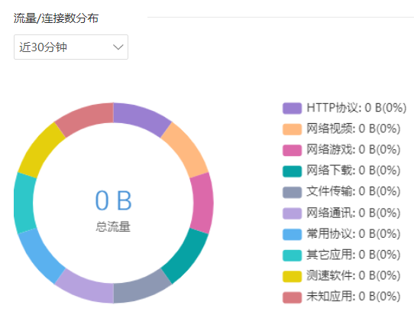Click the 未知应用 legend label
The width and height of the screenshot is (414, 325).
pyautogui.click(x=353, y=297)
